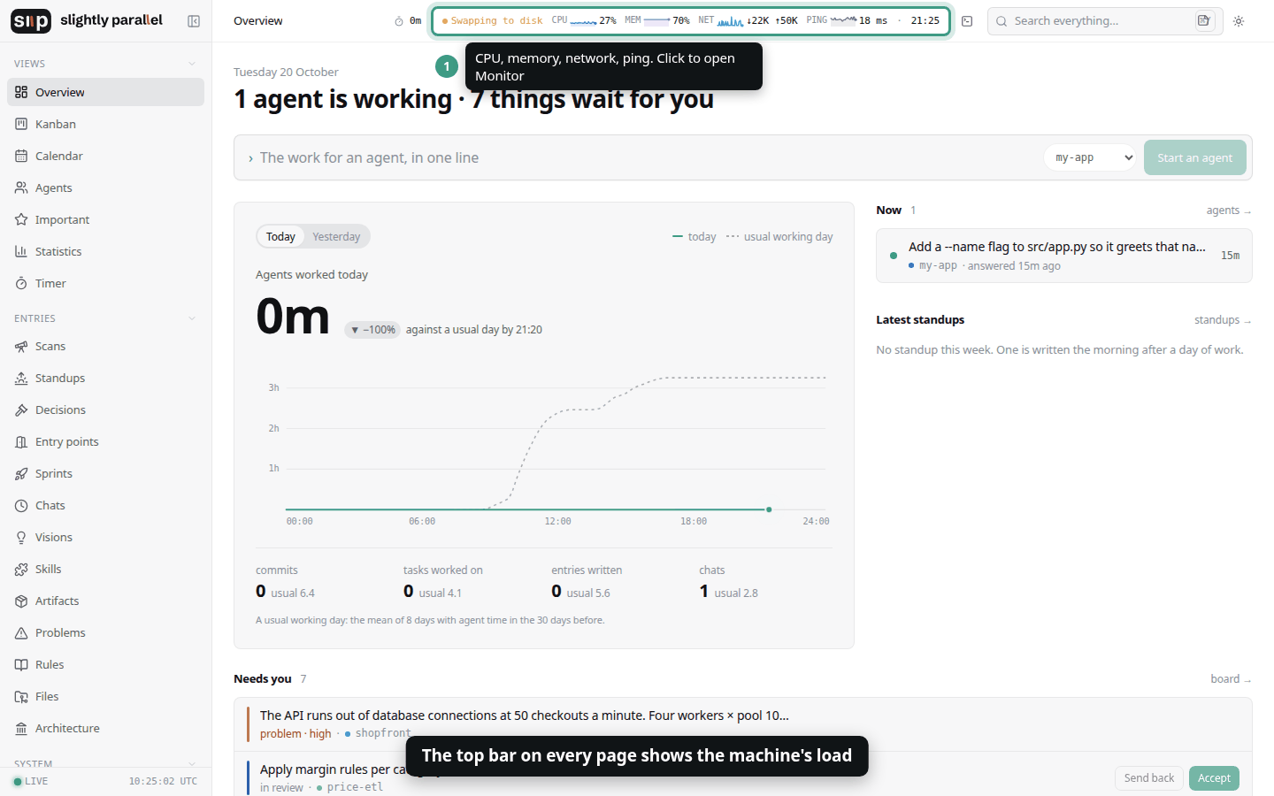Open Decisions entries
This screenshot has width=1274, height=796.
(105, 409)
